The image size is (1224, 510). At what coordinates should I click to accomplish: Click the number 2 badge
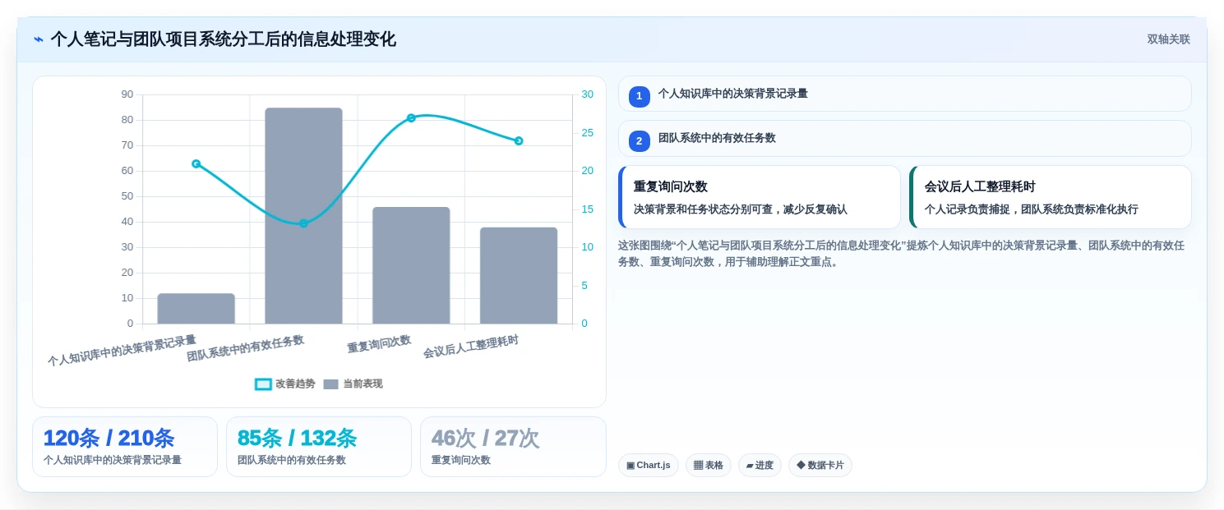[639, 140]
